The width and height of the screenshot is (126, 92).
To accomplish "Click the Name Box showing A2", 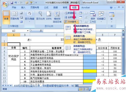I will 14,31.
